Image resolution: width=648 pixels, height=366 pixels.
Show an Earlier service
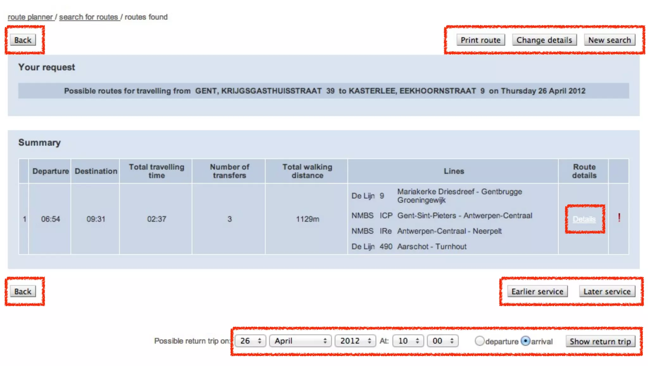point(537,291)
